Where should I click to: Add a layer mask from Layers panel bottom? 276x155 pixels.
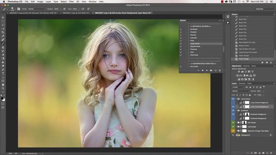pos(256,153)
